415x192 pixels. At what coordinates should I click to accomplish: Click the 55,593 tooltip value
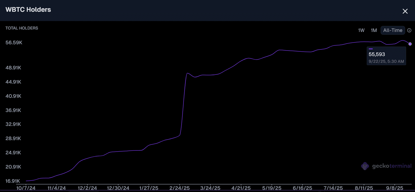[x=377, y=54]
